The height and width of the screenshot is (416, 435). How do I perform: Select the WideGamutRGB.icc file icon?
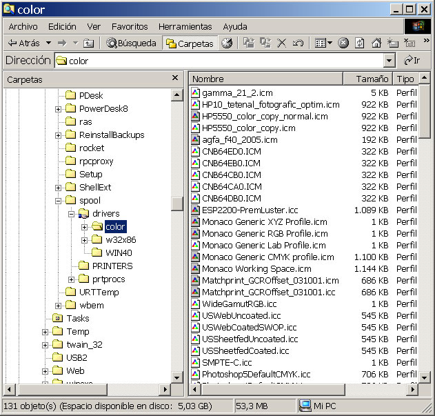[196, 304]
